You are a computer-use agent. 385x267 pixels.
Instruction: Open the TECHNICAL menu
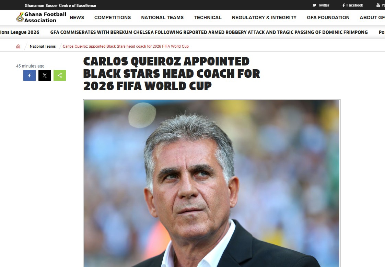click(x=208, y=17)
